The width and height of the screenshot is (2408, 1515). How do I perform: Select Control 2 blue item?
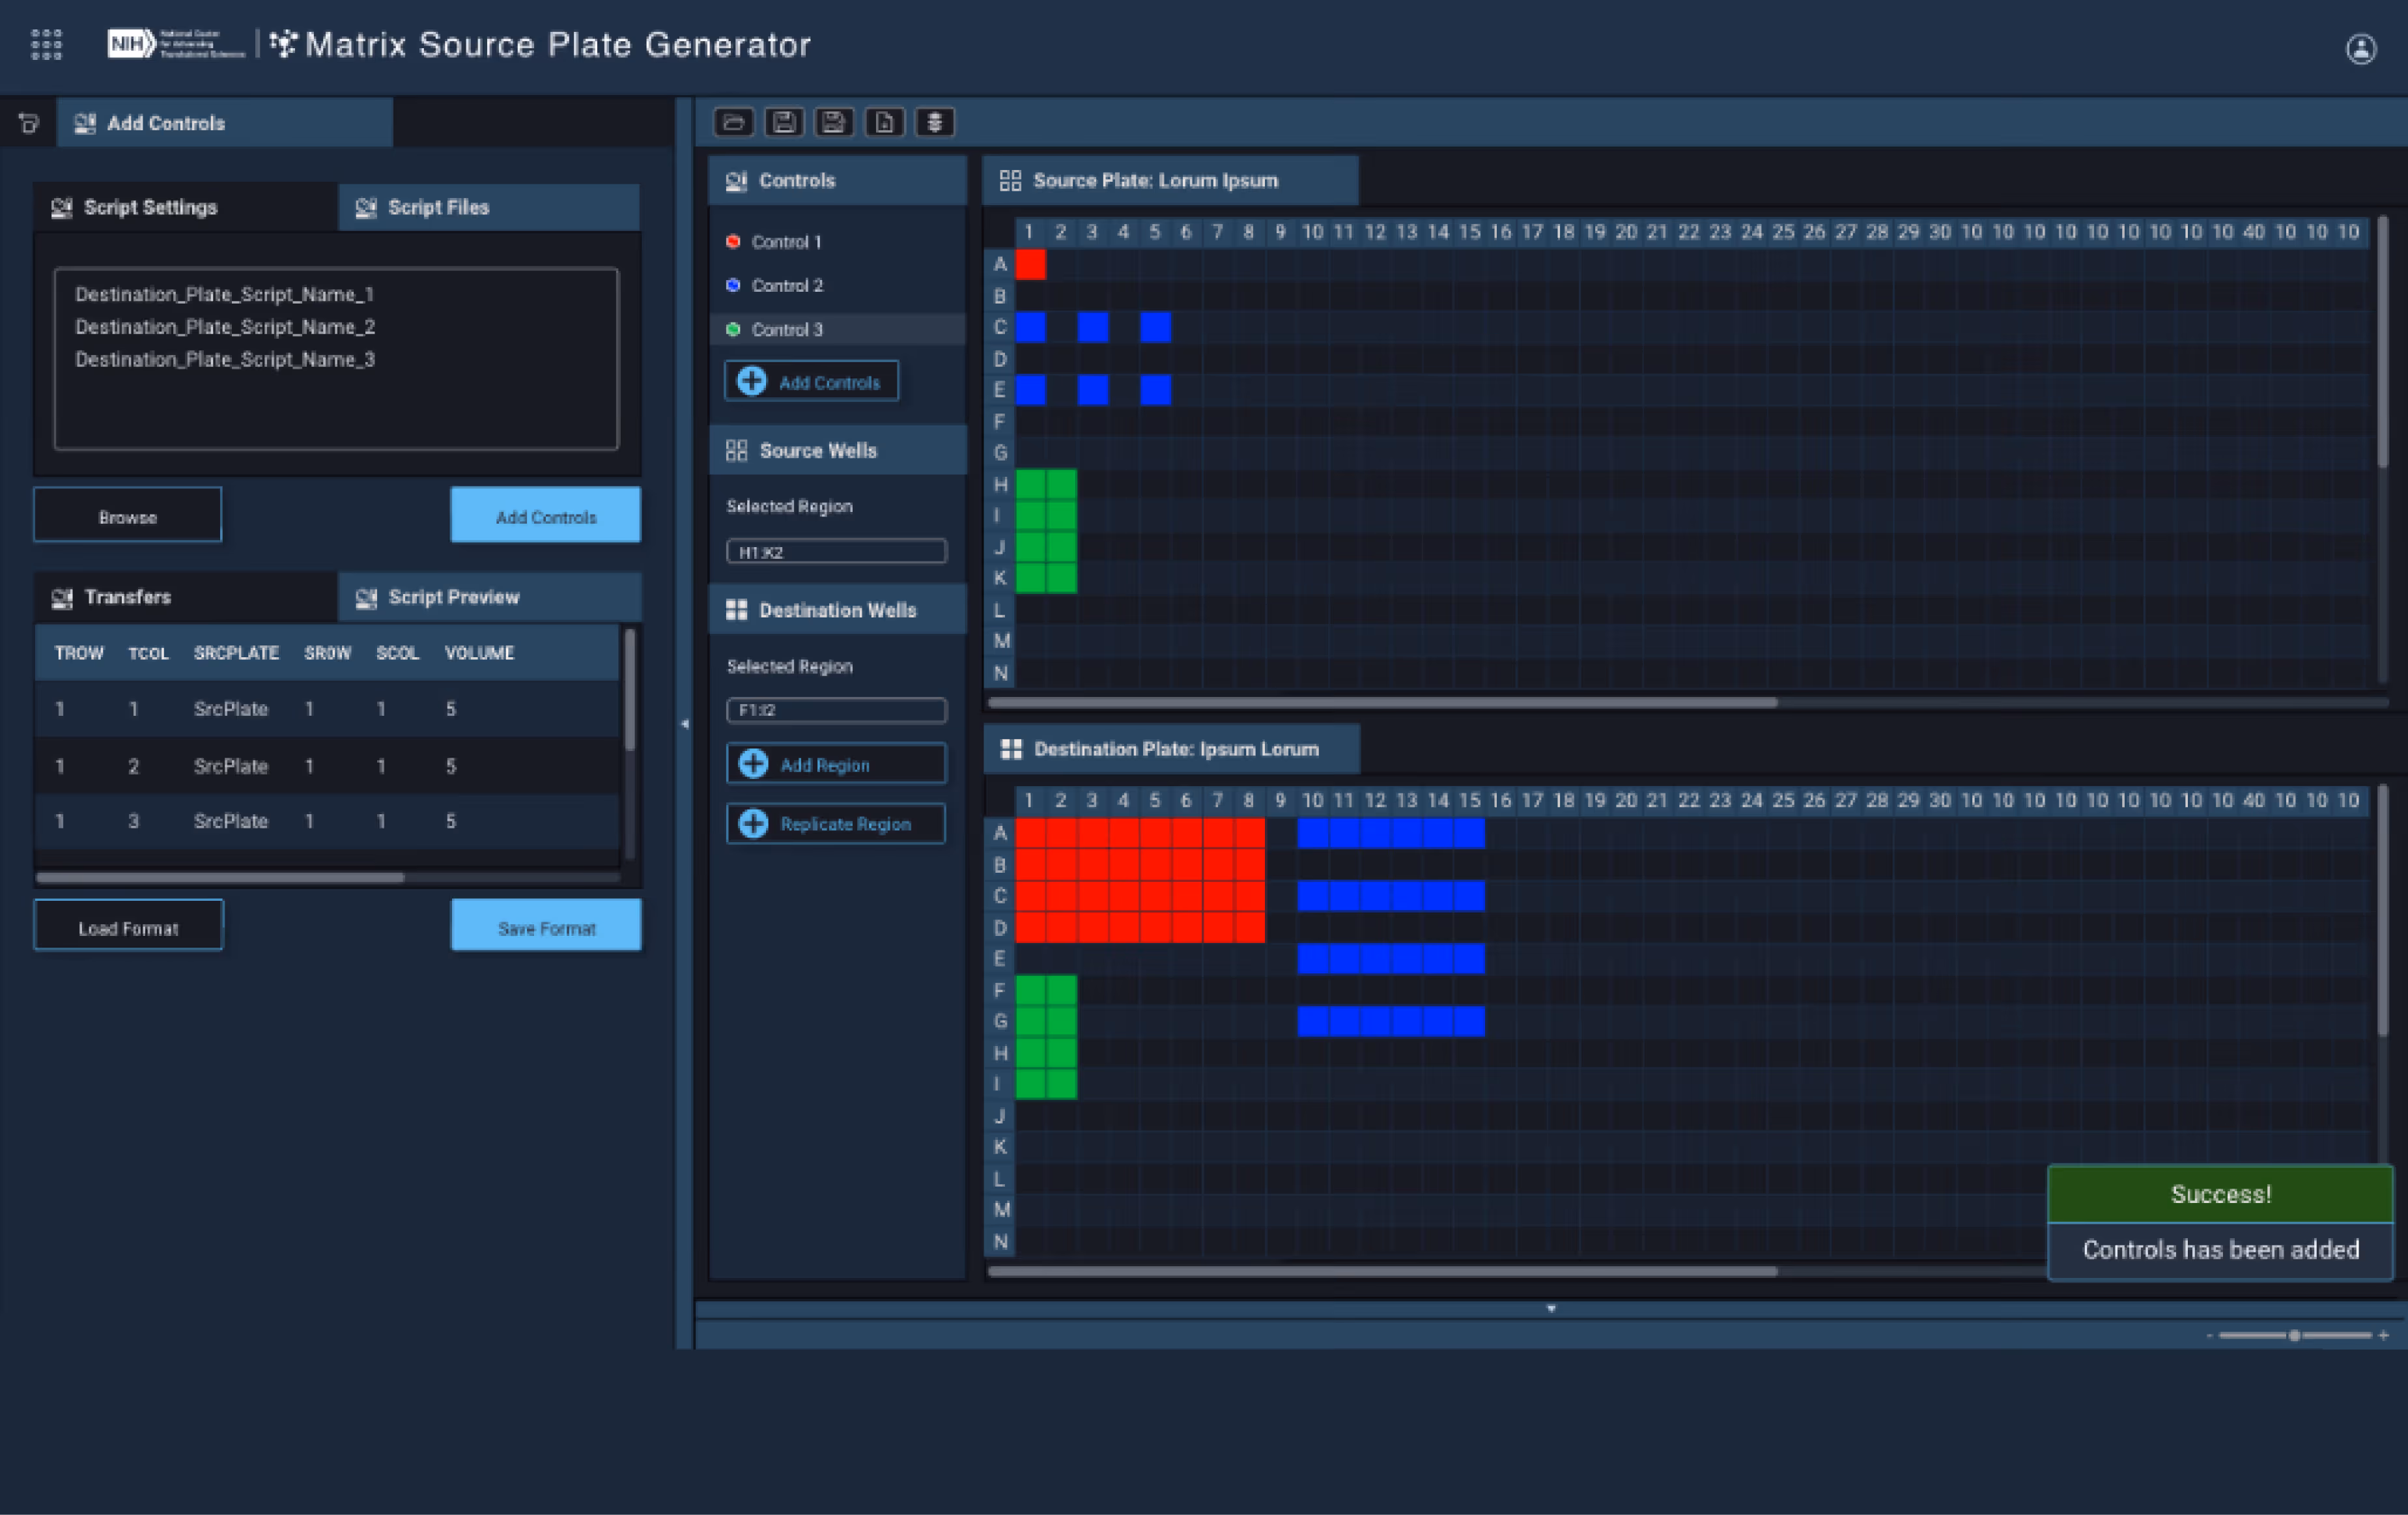click(838, 285)
